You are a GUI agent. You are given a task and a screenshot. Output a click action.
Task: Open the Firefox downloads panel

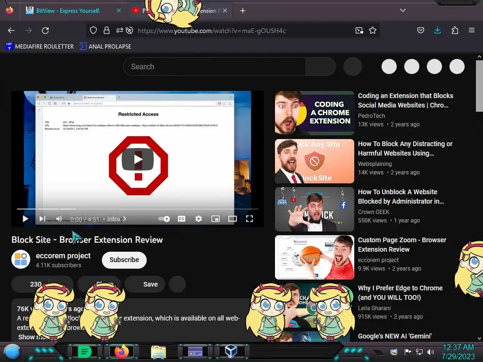point(437,30)
